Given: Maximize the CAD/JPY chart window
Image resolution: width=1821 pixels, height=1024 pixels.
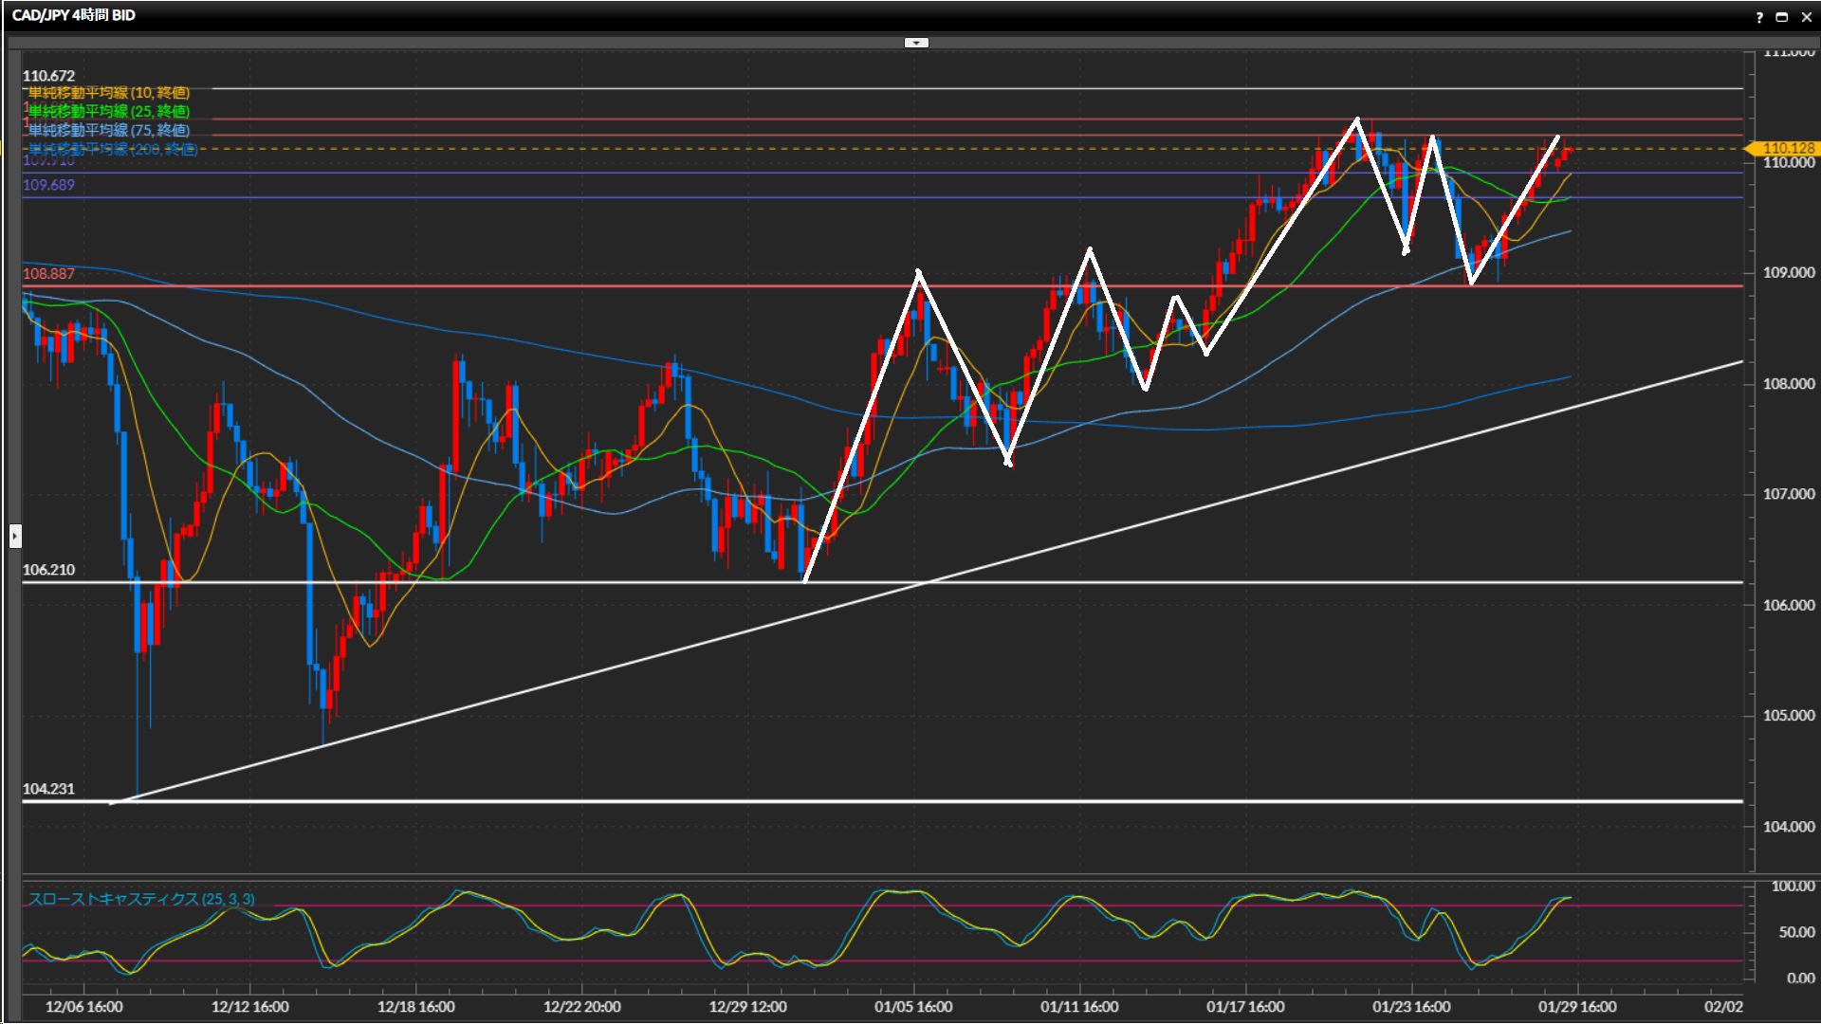Looking at the screenshot, I should coord(1781,17).
